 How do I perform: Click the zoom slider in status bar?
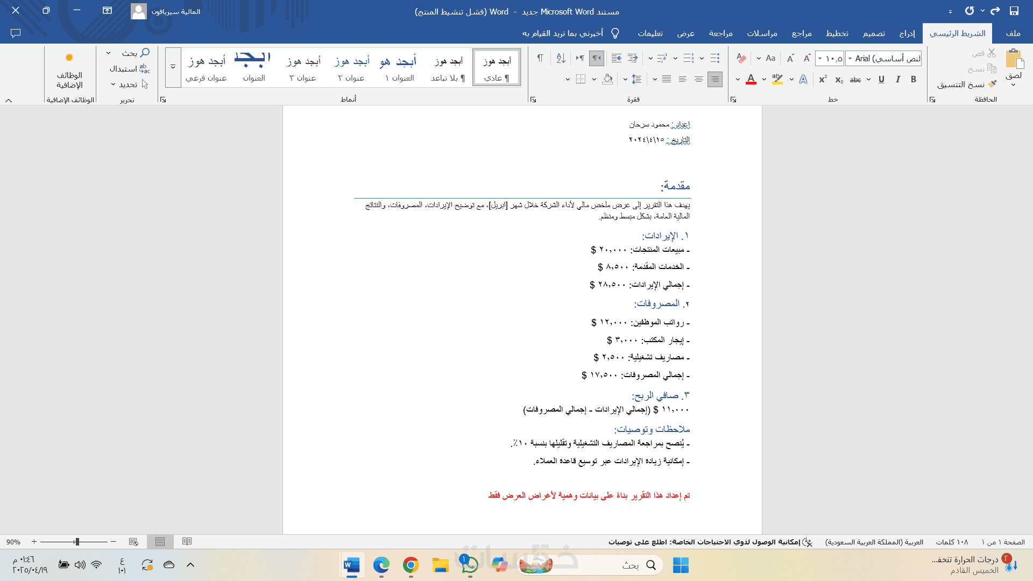77,542
